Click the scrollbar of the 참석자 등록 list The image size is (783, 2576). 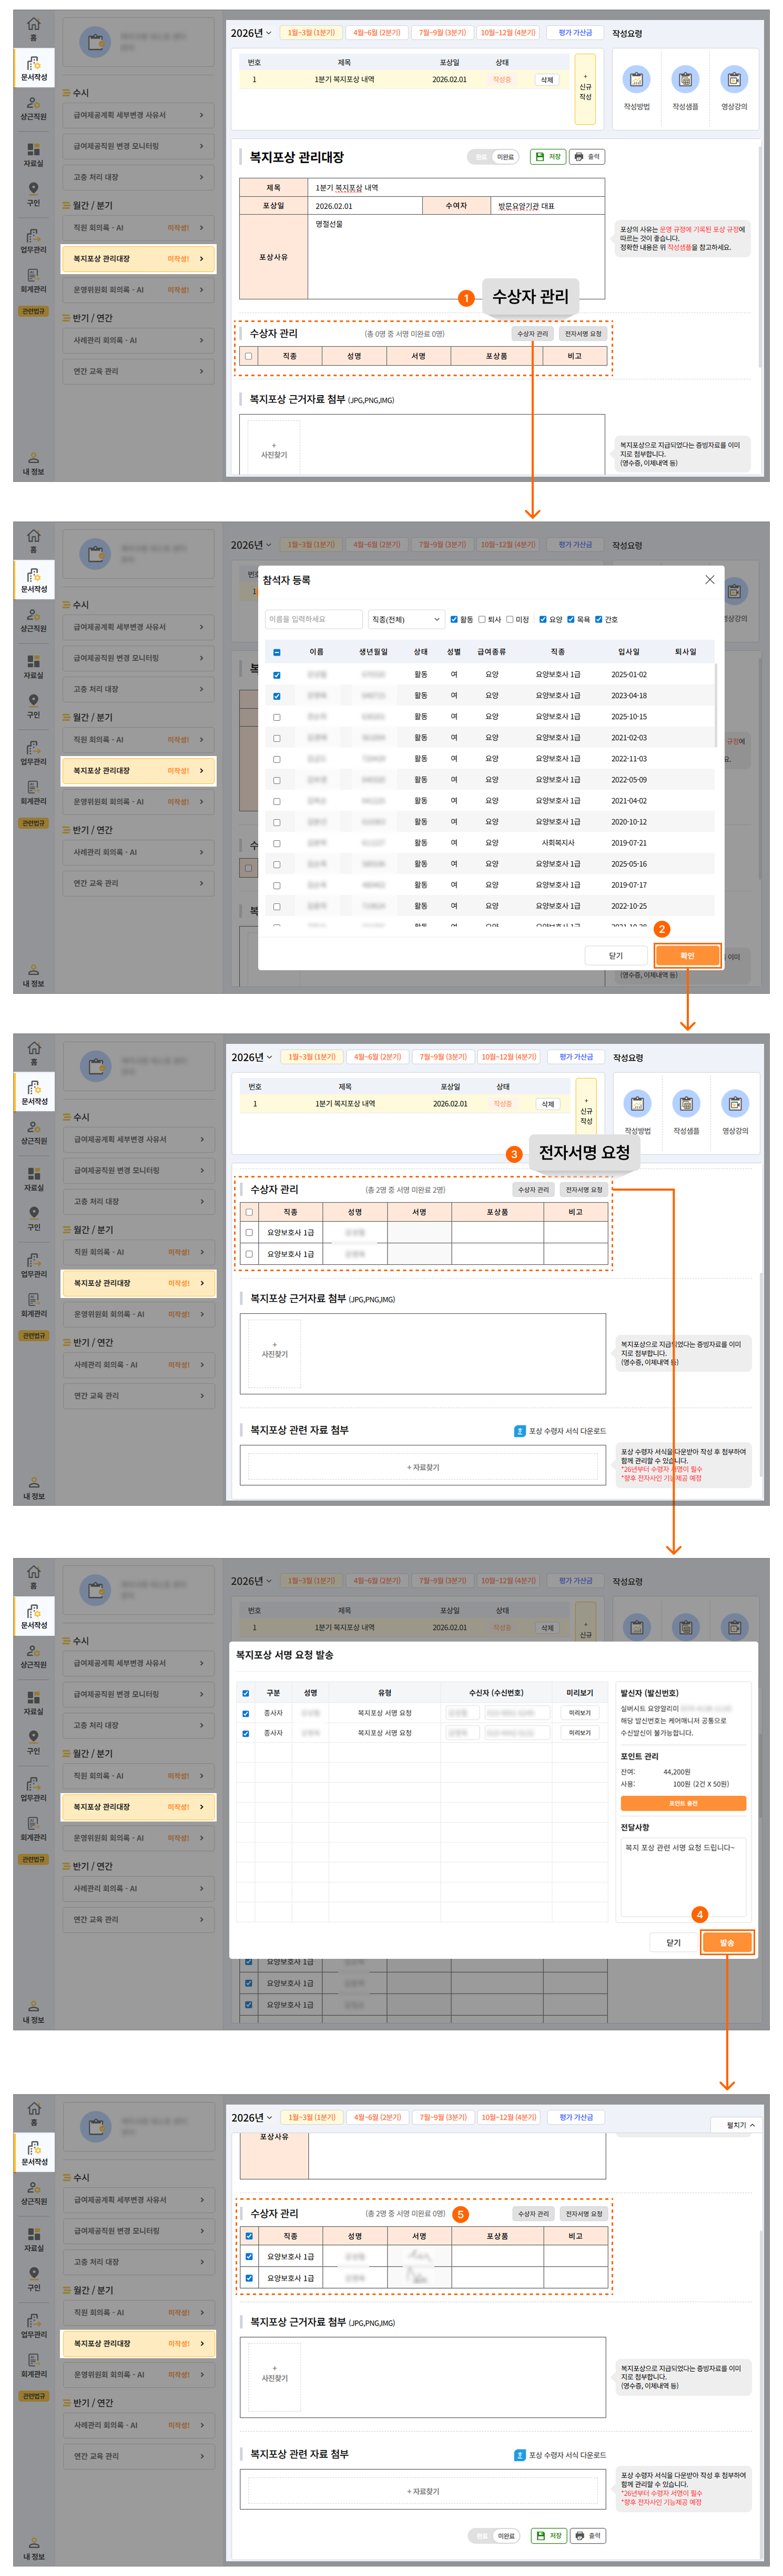(716, 705)
